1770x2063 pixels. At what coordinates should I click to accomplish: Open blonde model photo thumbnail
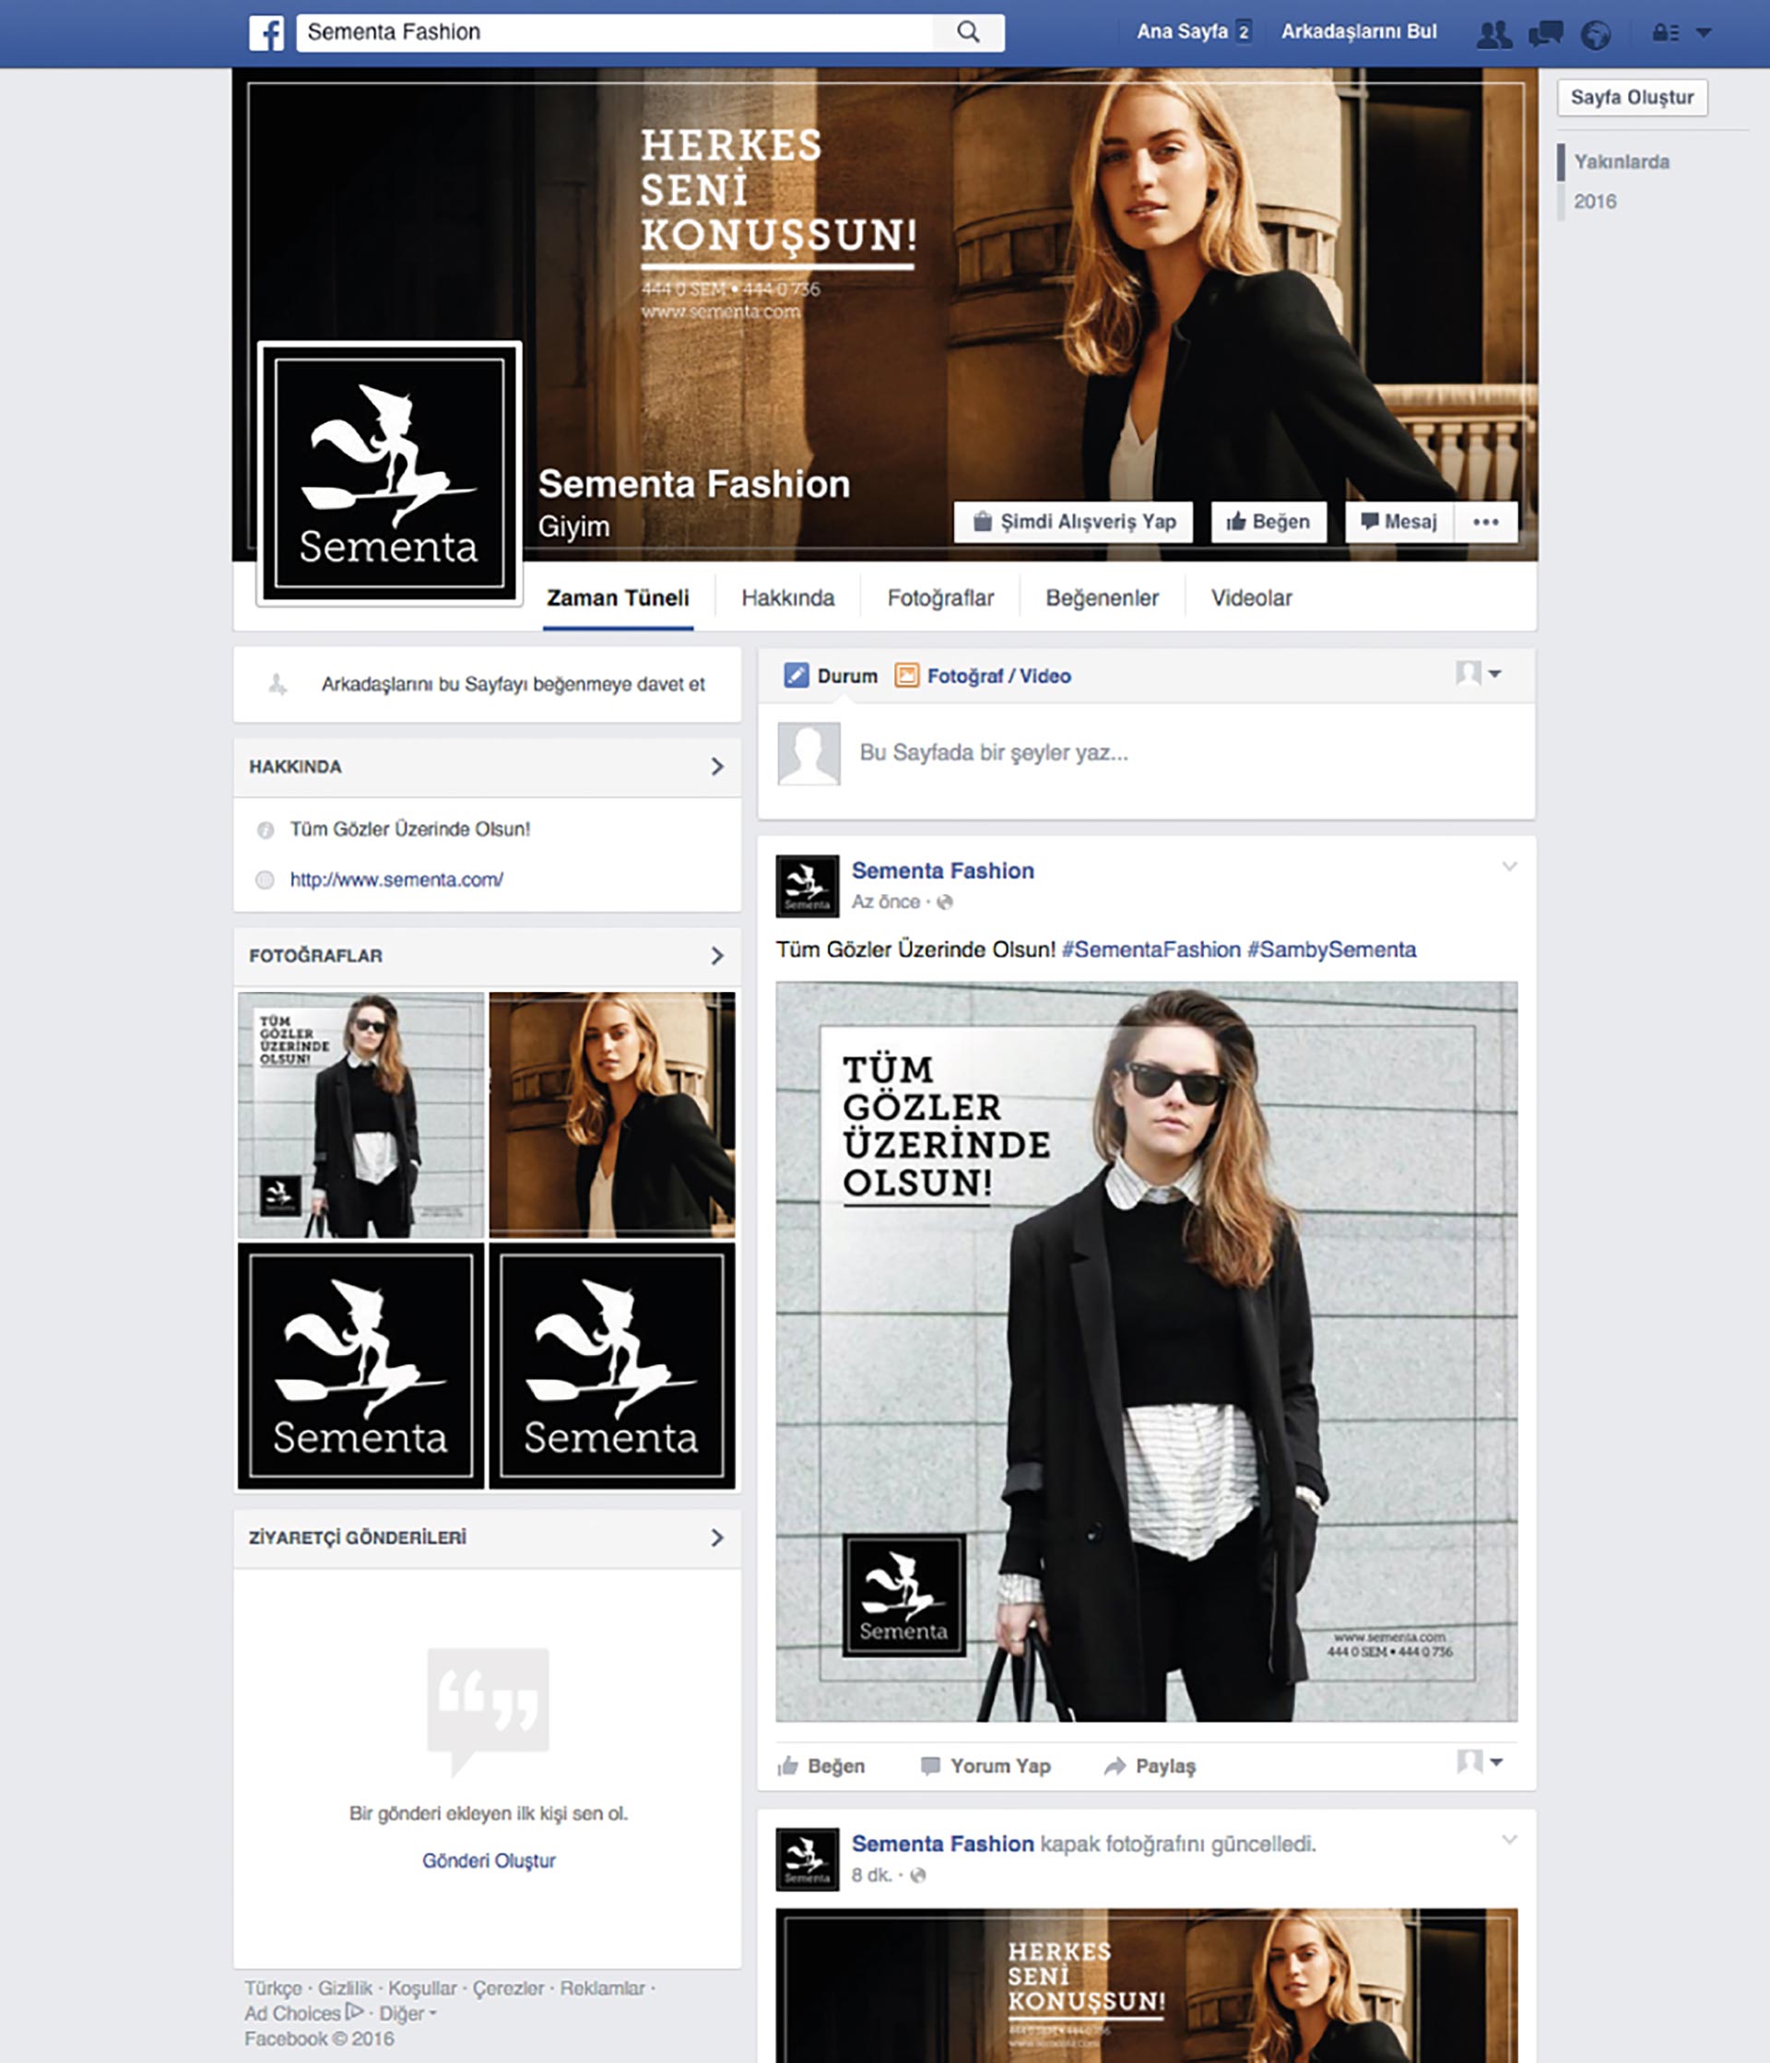(x=612, y=1114)
